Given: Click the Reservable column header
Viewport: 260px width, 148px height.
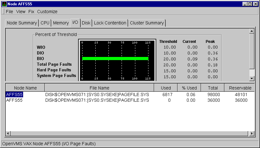Looking at the screenshot, I should pyautogui.click(x=240, y=88).
